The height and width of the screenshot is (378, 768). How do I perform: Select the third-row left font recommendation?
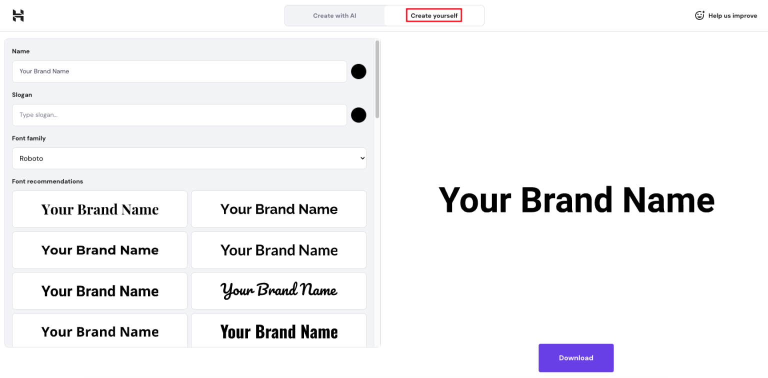99,290
